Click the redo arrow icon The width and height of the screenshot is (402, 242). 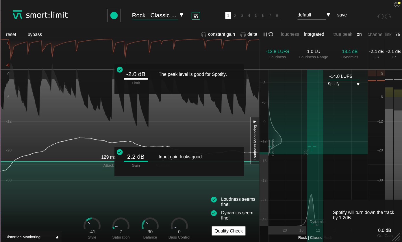(x=388, y=16)
